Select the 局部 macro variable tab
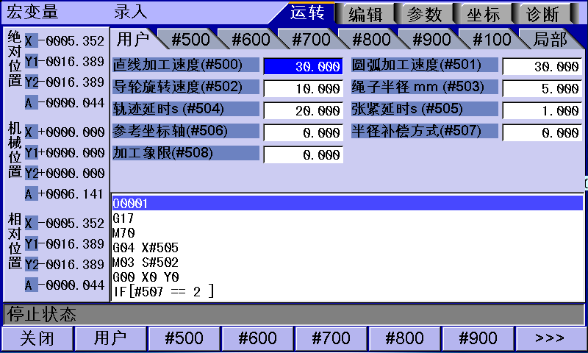Image resolution: width=588 pixels, height=353 pixels. [x=550, y=40]
